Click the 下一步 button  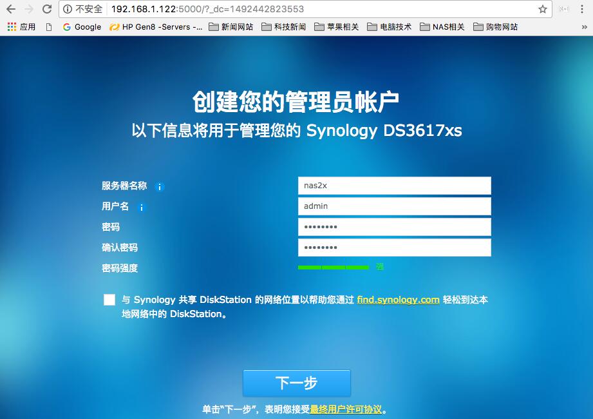[x=297, y=382]
